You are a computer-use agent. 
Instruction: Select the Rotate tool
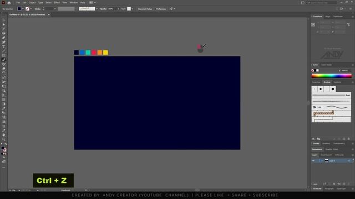[x=4, y=73]
